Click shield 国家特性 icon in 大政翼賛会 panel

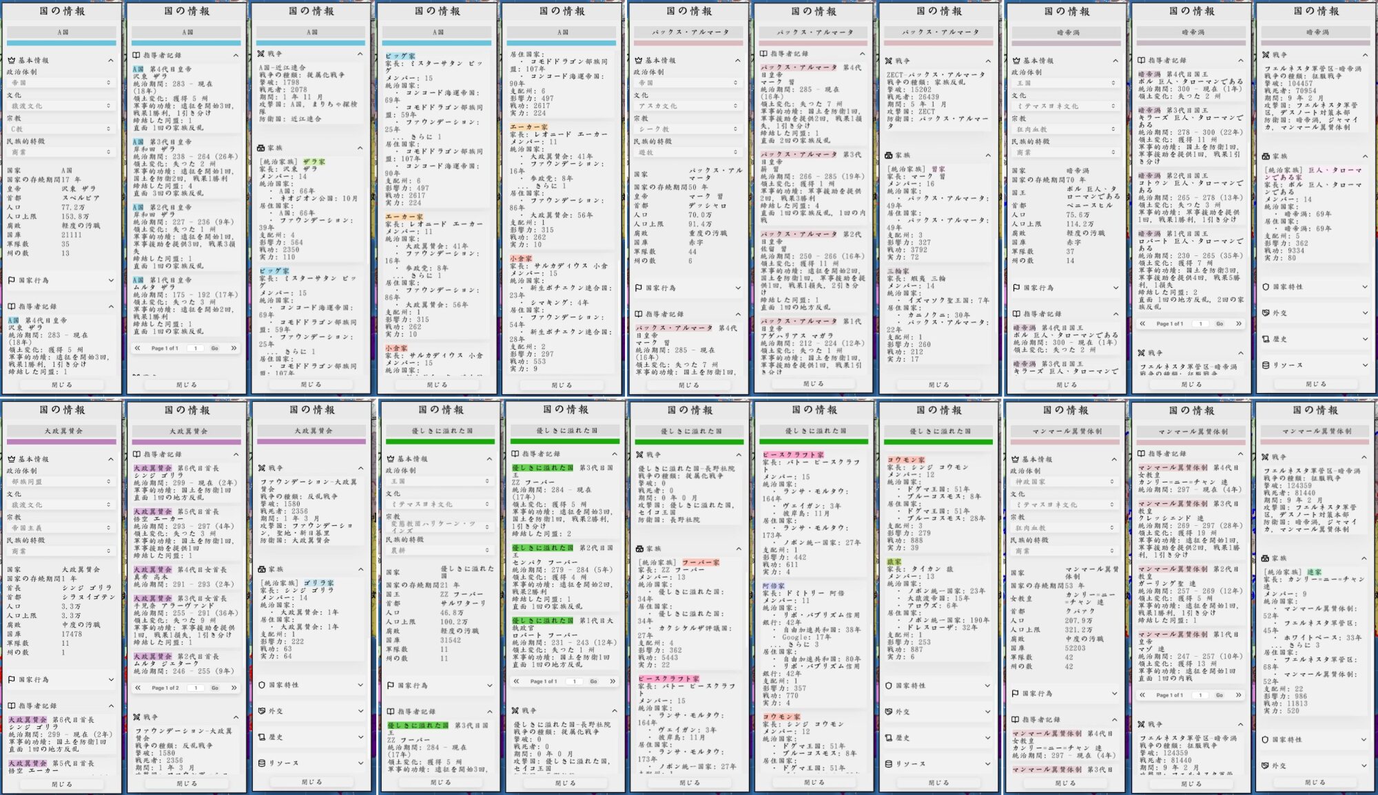pyautogui.click(x=262, y=686)
